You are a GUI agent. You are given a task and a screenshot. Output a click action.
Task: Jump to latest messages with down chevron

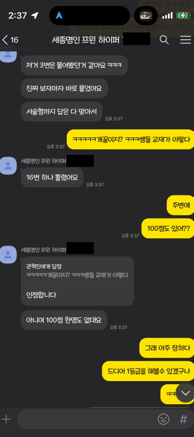(x=185, y=393)
